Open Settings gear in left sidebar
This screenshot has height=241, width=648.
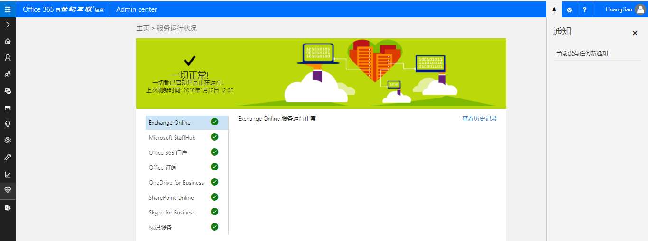[x=8, y=141]
